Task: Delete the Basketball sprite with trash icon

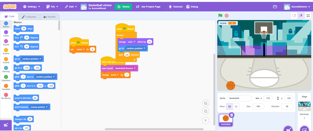Action: tap(231, 115)
